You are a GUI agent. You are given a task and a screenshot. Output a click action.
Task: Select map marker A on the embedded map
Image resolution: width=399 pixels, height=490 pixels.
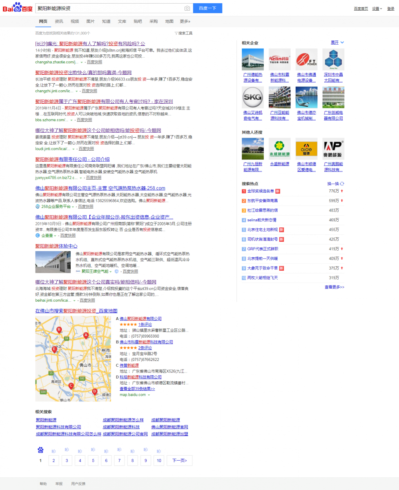coord(86,336)
